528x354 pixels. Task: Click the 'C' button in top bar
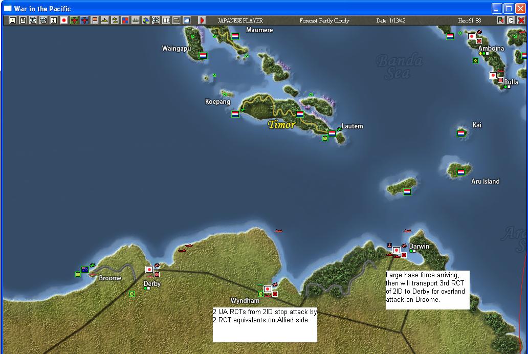coord(511,20)
